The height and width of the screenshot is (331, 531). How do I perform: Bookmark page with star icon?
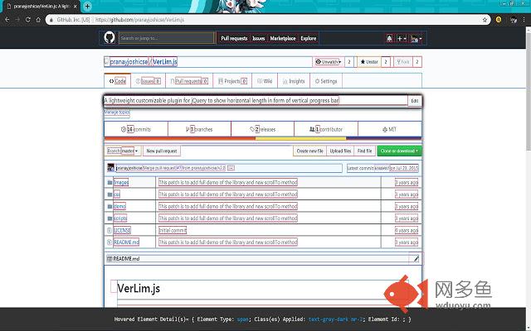click(485, 20)
